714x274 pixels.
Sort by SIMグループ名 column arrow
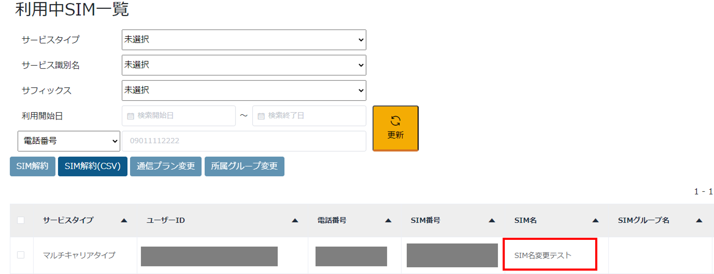click(699, 220)
